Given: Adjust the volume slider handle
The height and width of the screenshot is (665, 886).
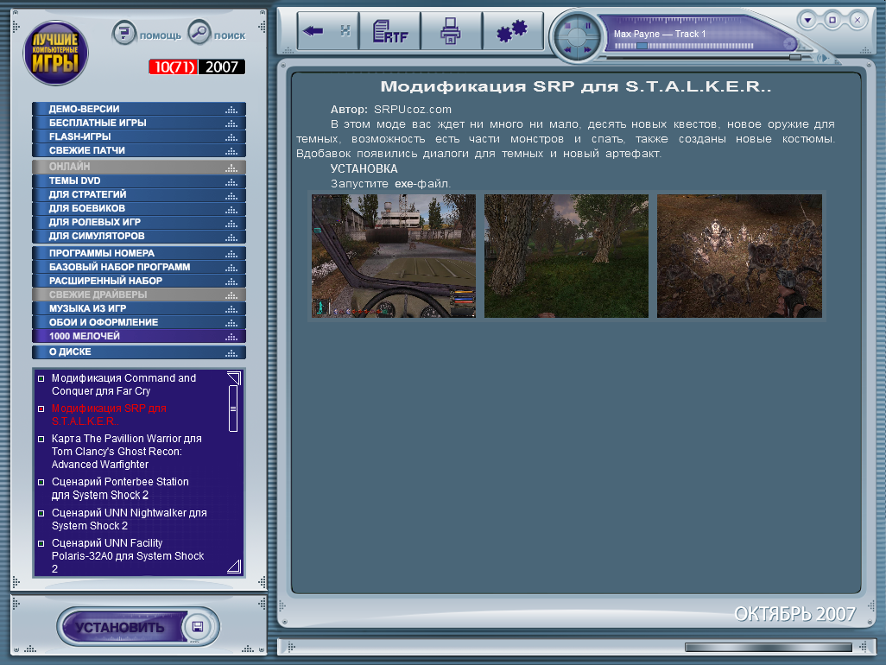Looking at the screenshot, I should [795, 57].
